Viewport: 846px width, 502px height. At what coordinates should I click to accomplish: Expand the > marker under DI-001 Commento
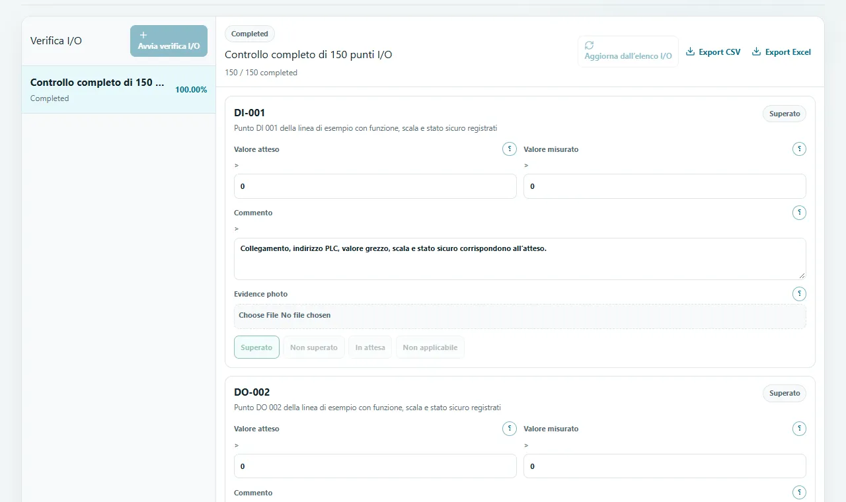tap(236, 229)
